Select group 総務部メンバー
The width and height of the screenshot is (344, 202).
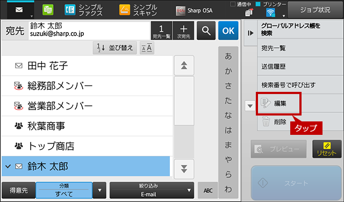click(x=87, y=86)
